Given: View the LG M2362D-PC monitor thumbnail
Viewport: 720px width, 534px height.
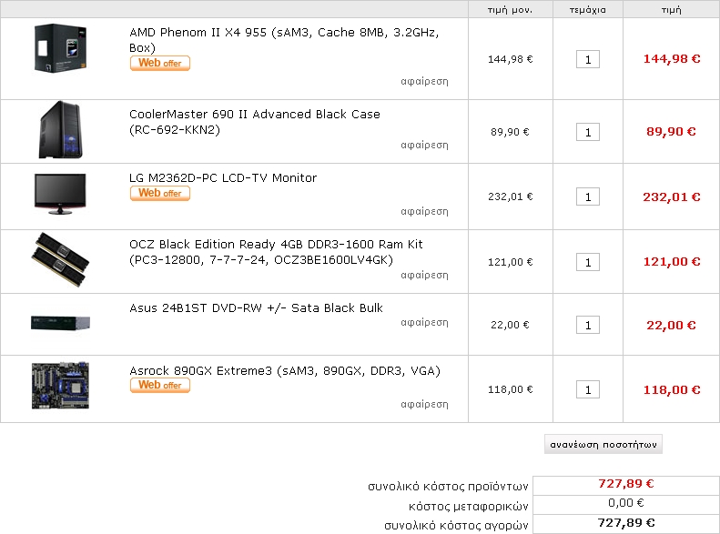Looking at the screenshot, I should click(60, 194).
